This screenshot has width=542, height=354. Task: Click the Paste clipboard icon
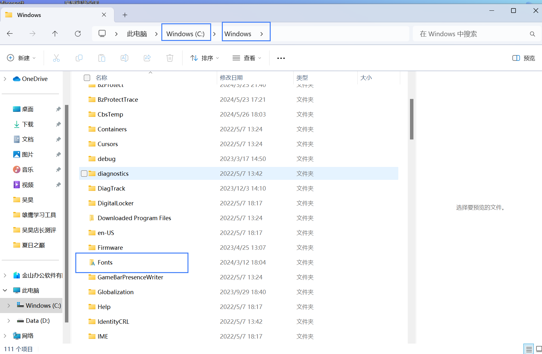[102, 58]
